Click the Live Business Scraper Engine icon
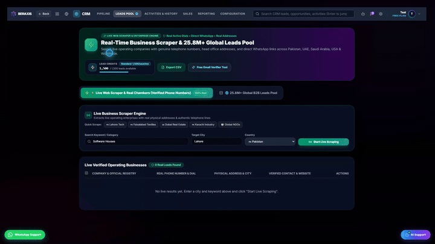The image size is (435, 244). point(88,115)
